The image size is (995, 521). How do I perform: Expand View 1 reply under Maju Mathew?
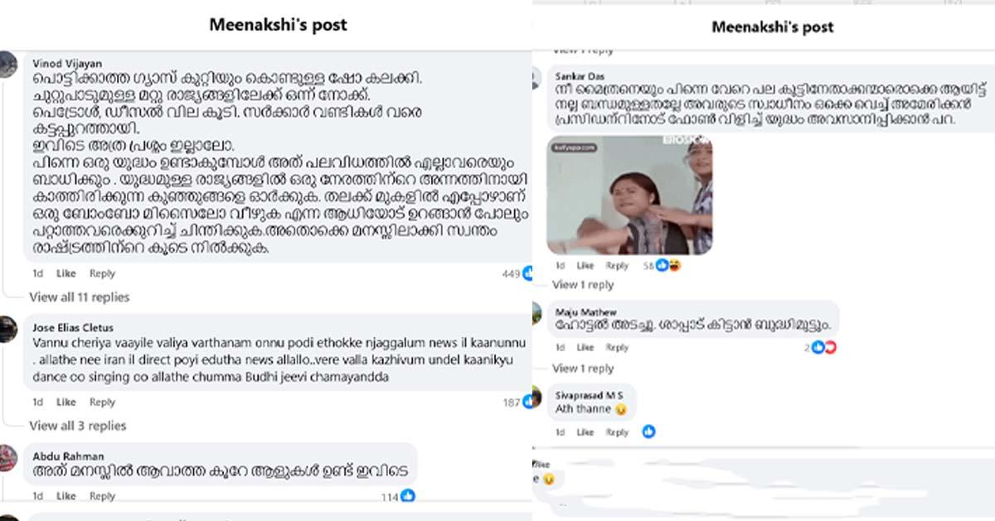point(583,369)
